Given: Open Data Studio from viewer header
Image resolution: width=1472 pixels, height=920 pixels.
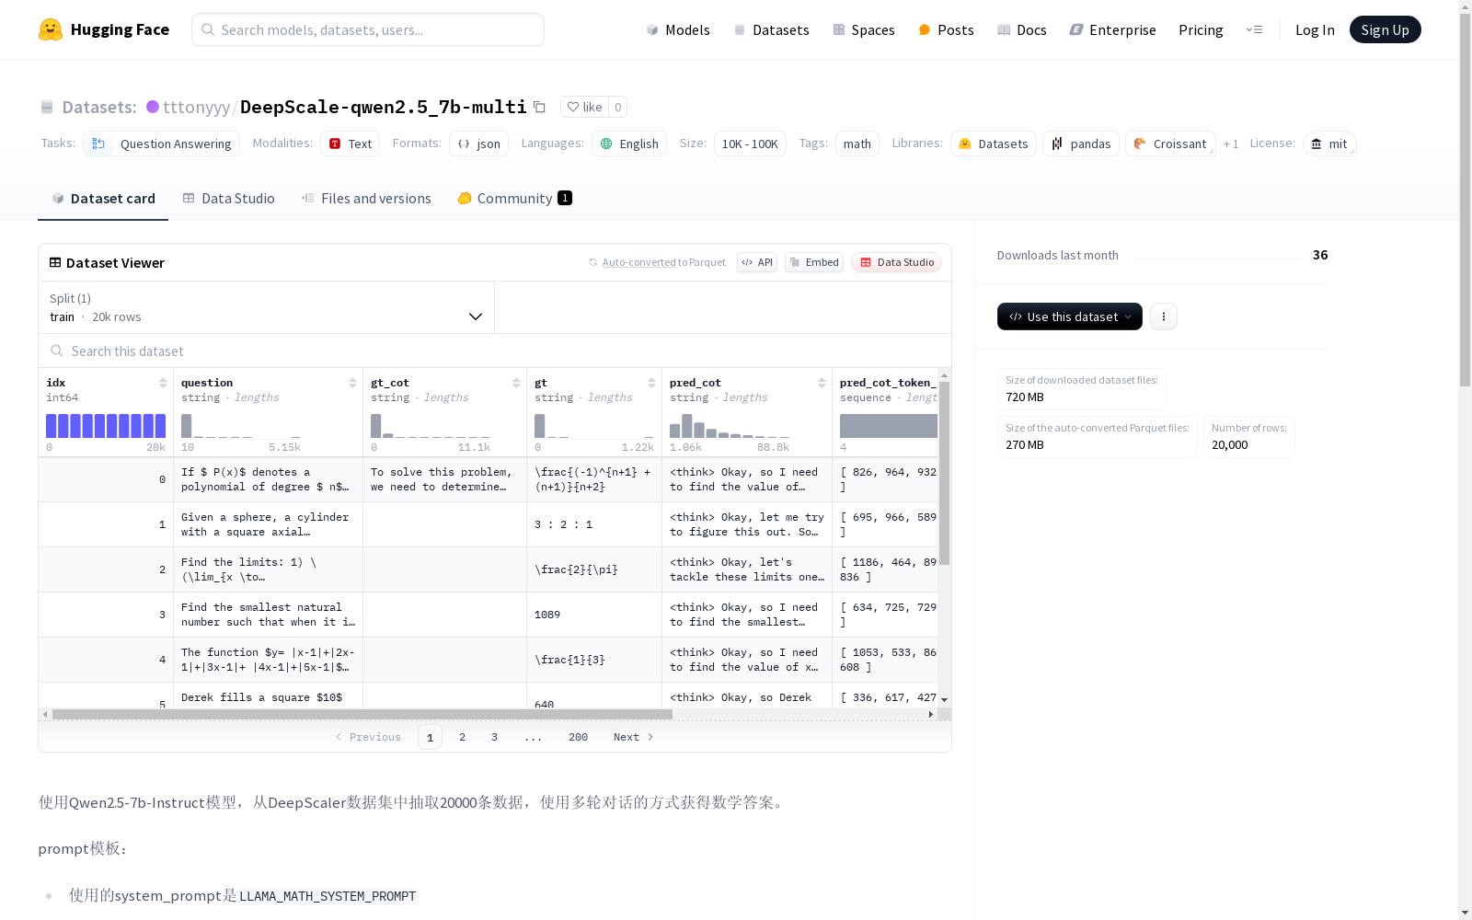Looking at the screenshot, I should (897, 262).
